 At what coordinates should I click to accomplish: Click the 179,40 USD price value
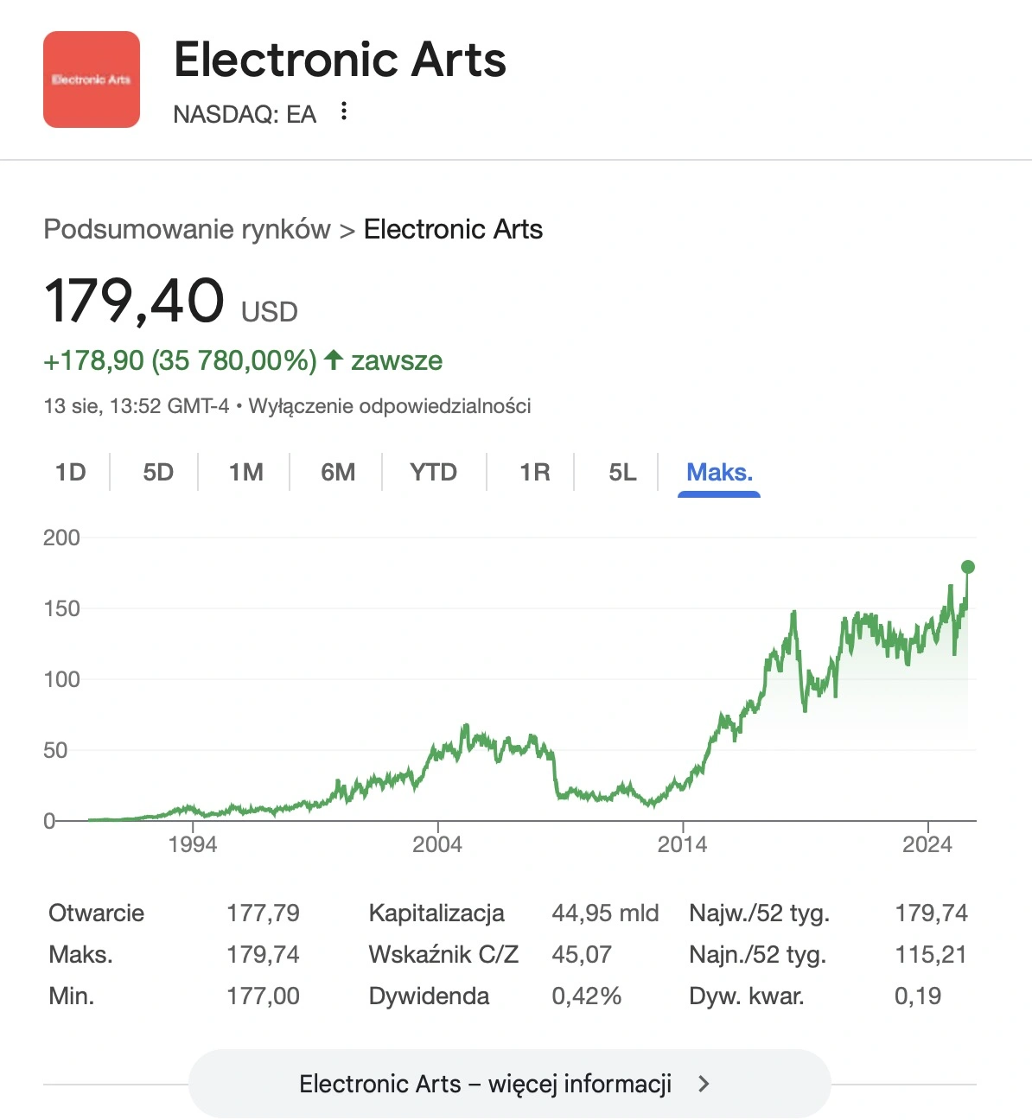[x=170, y=302]
